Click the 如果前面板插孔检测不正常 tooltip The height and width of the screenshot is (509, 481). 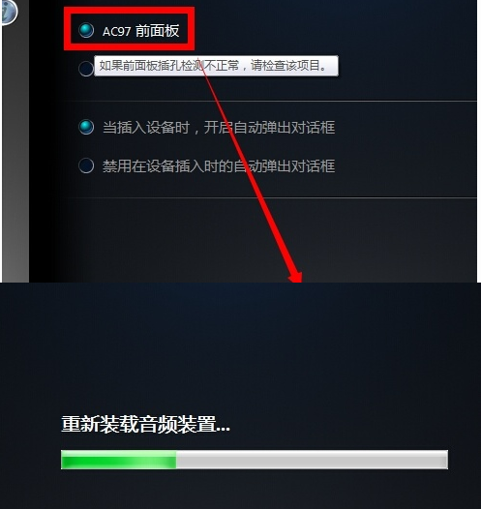pos(216,66)
